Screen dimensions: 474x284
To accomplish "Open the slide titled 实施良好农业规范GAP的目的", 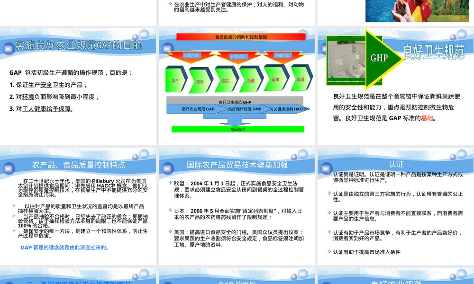I will 78,87.
